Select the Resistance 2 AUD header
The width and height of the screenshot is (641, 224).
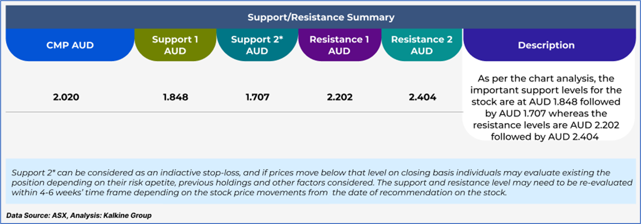point(421,45)
